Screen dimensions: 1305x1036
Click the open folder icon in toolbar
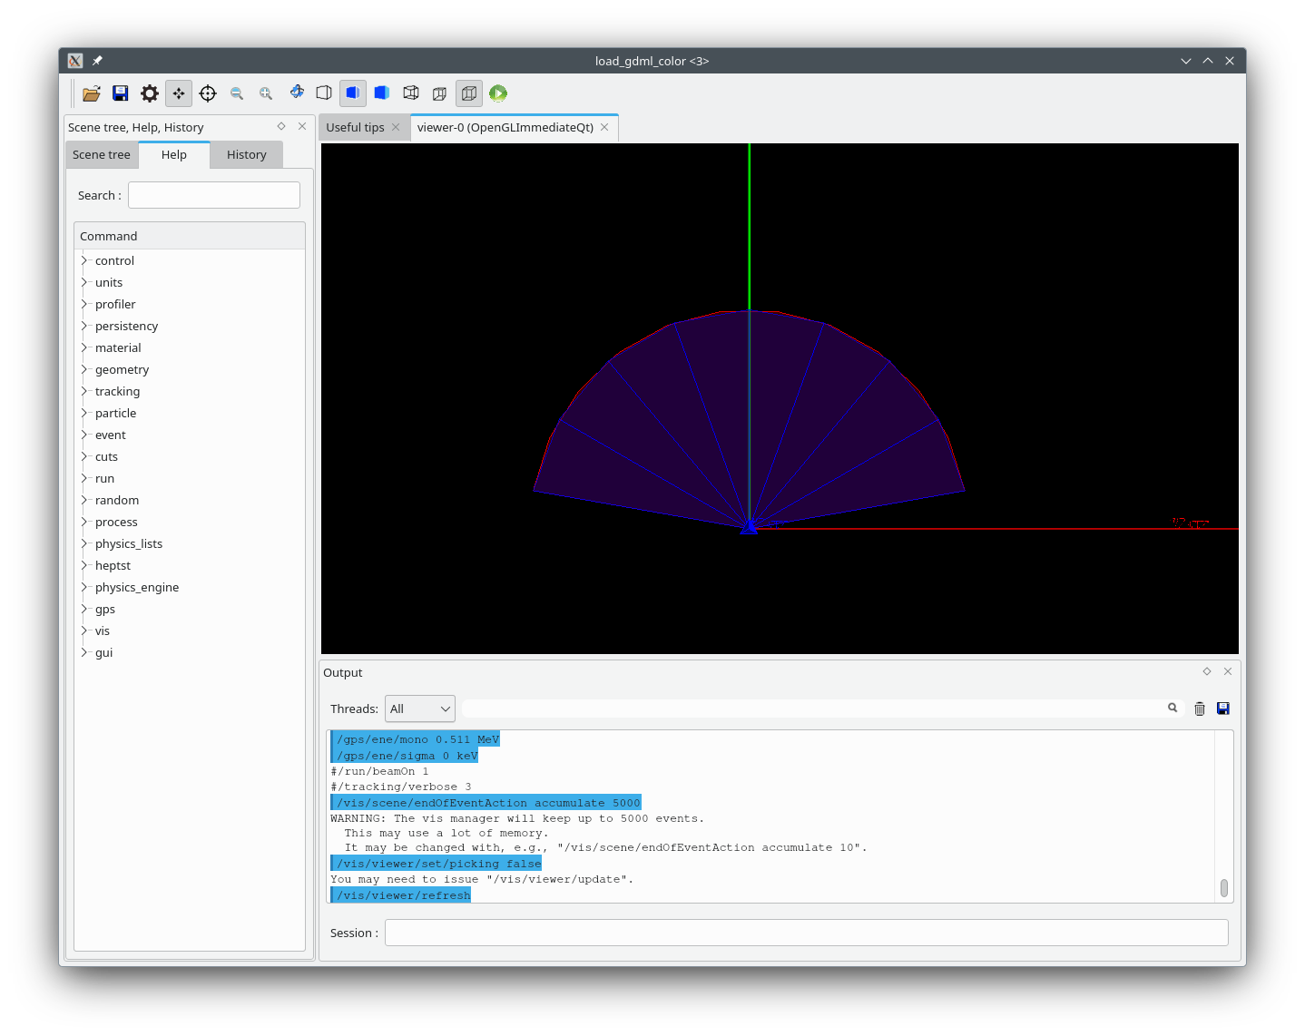tap(92, 93)
